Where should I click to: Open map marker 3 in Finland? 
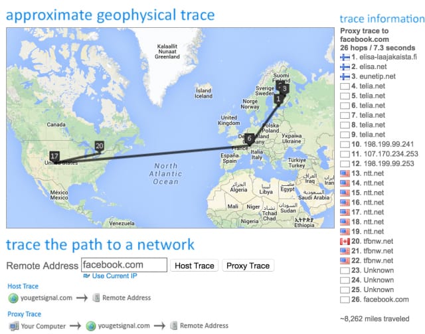click(284, 88)
